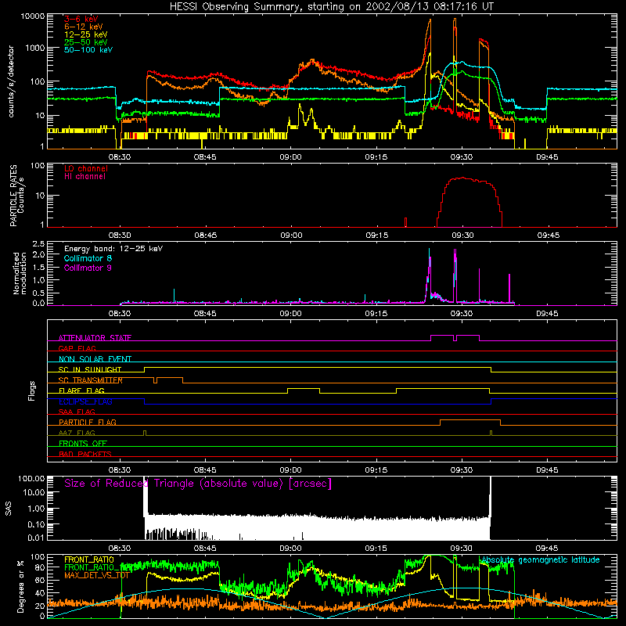Click the 2.5 value on the modulation axis
The width and height of the screenshot is (626, 626).
click(x=38, y=243)
